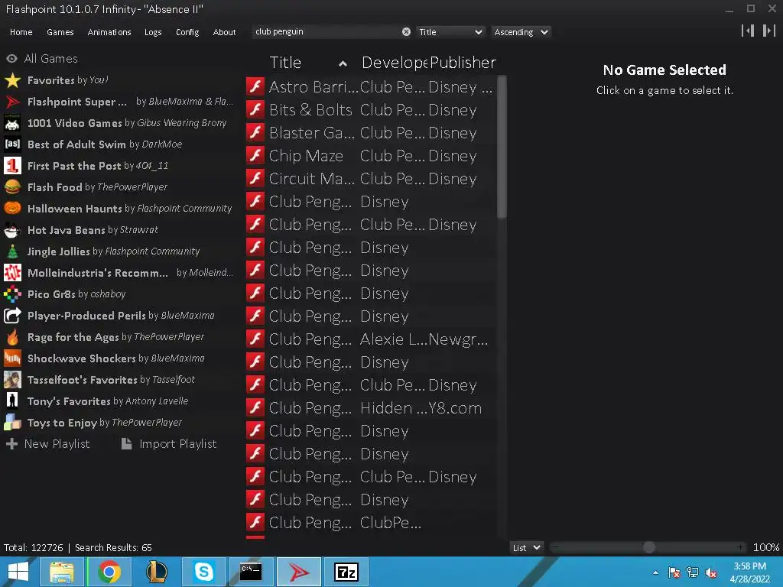Open 7-Zip from the taskbar
The image size is (783, 587).
pos(346,572)
